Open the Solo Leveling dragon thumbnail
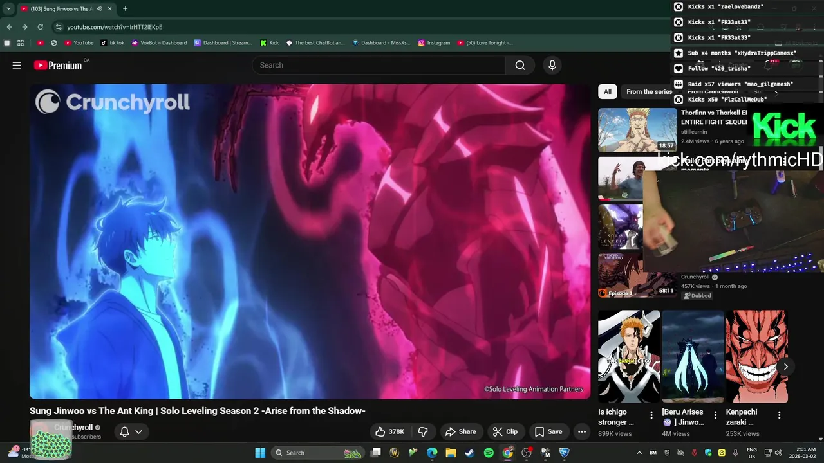Image resolution: width=824 pixels, height=463 pixels. [621, 226]
